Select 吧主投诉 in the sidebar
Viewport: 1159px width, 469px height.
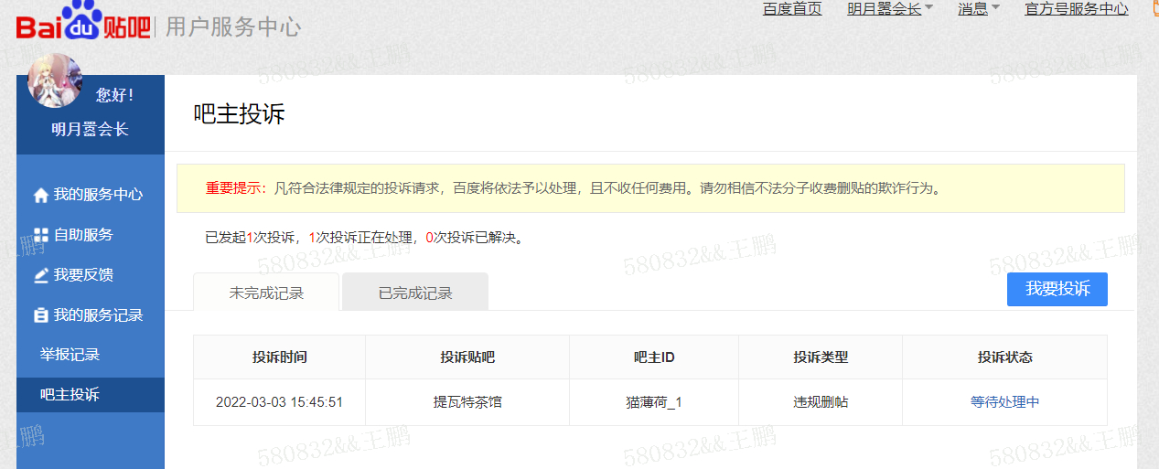tap(70, 395)
